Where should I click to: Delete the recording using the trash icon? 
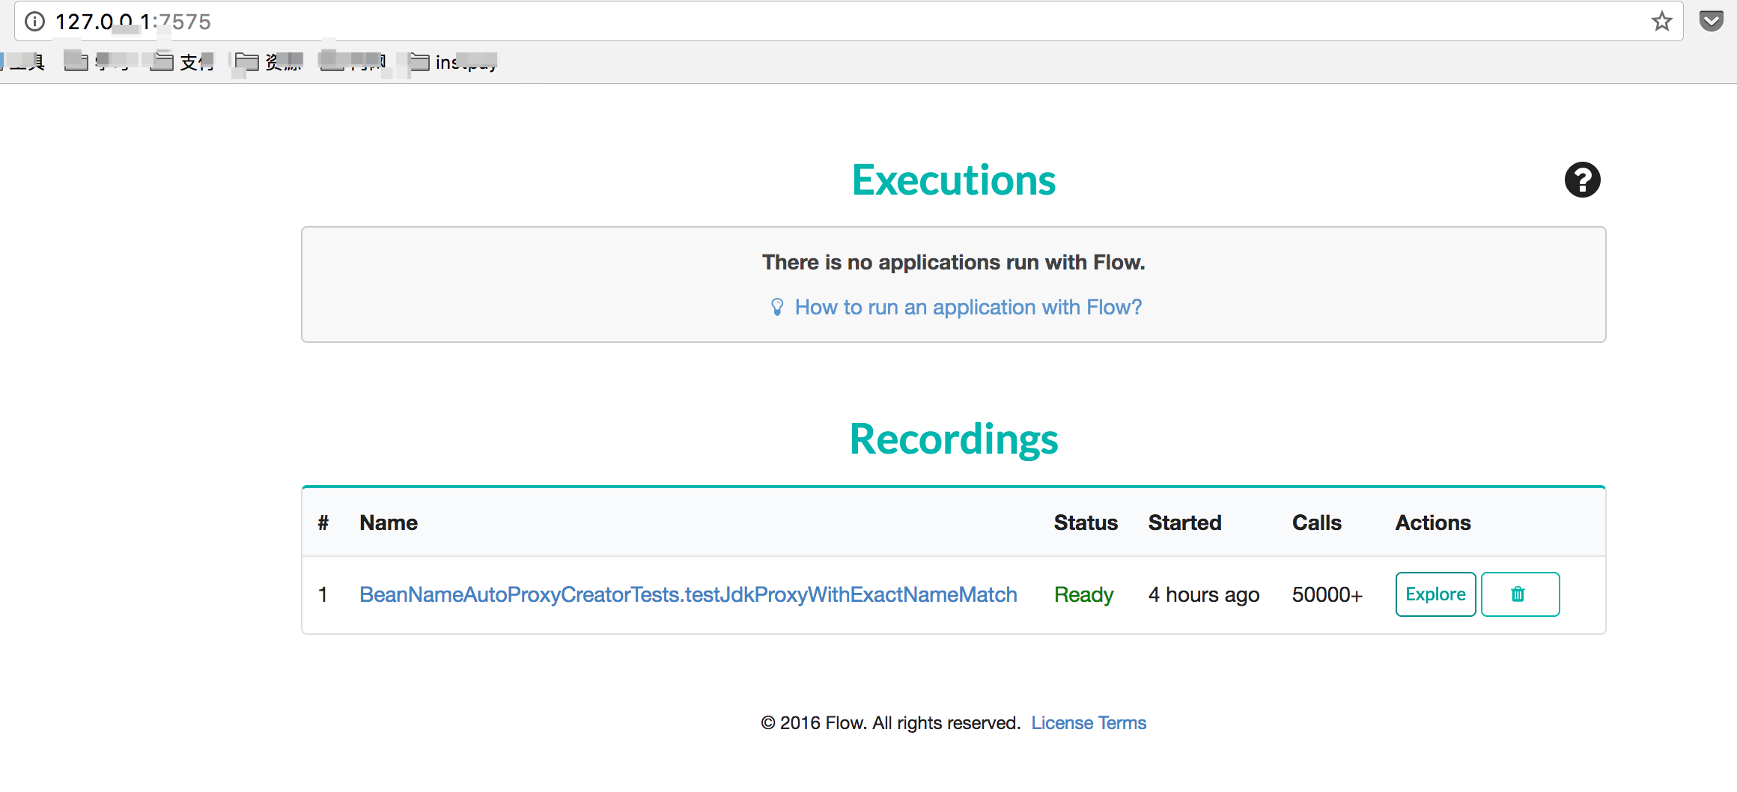[x=1519, y=594]
